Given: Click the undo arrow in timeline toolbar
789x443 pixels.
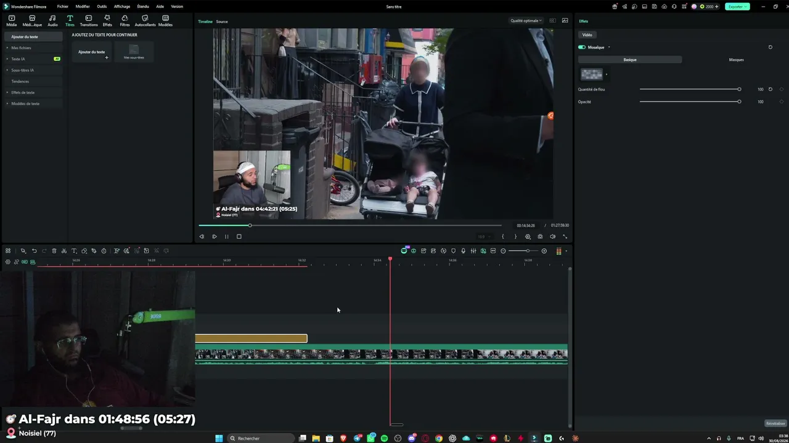Looking at the screenshot, I should point(34,251).
